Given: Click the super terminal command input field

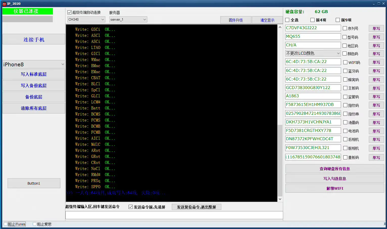Looking at the screenshot, I should [x=174, y=215].
